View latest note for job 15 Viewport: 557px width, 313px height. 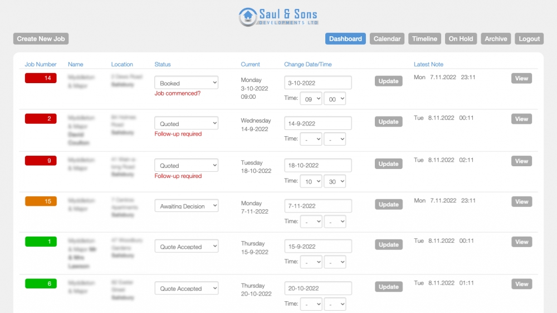click(521, 201)
